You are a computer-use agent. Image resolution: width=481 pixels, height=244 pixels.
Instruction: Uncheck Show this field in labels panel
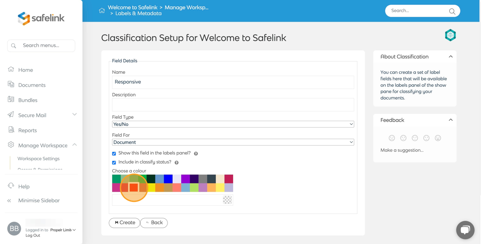pyautogui.click(x=114, y=153)
